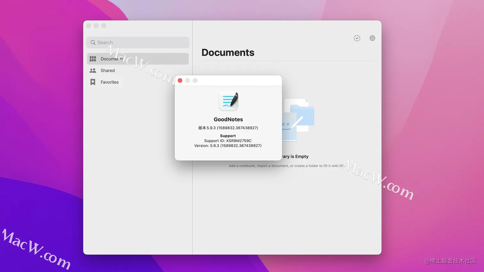Open the settings gear in Documents window
The image size is (484, 272).
pyautogui.click(x=372, y=38)
